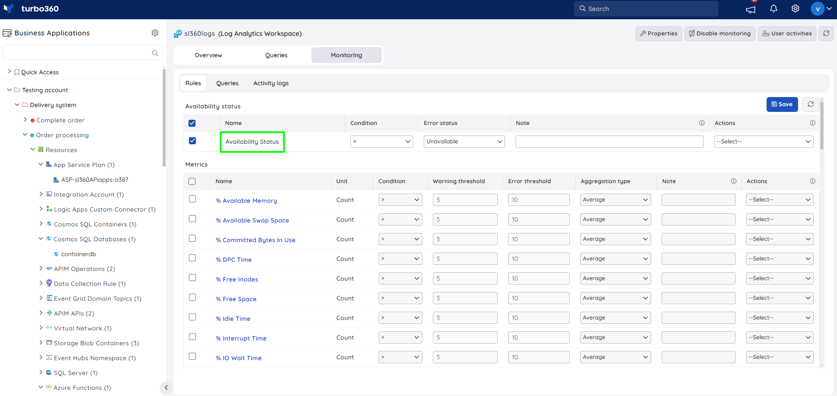837x396 pixels.
Task: Click the sidebar search magnifier icon
Action: pyautogui.click(x=155, y=53)
